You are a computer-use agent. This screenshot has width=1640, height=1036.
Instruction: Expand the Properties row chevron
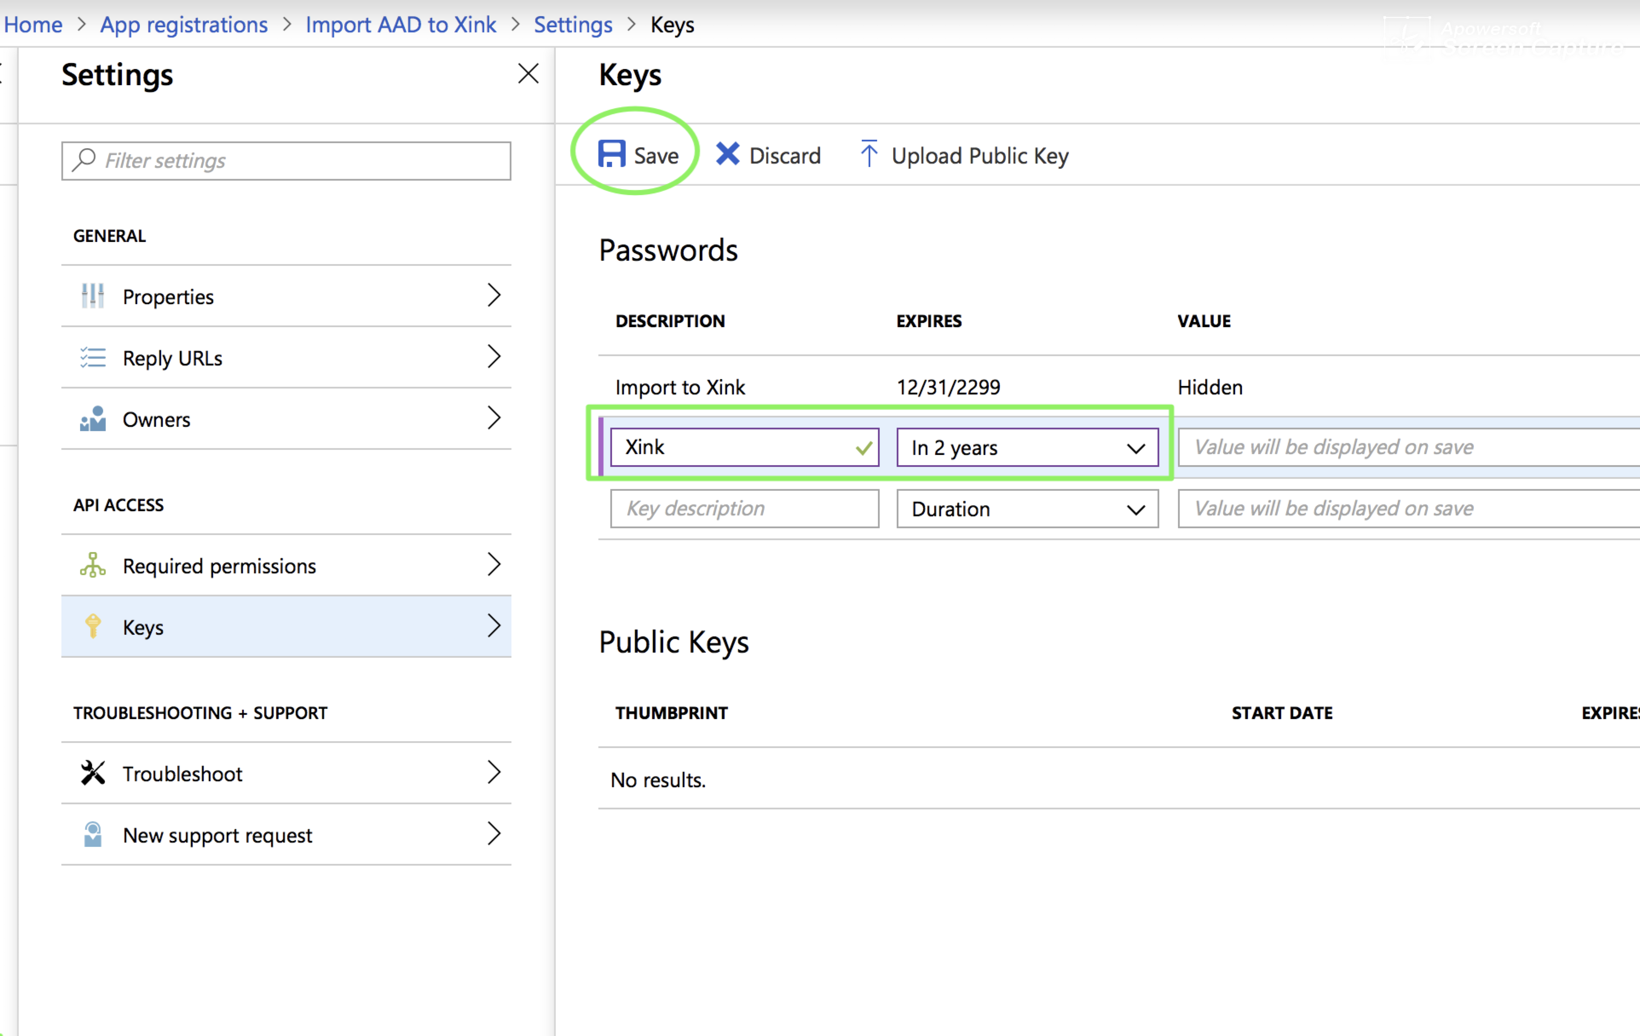click(494, 295)
